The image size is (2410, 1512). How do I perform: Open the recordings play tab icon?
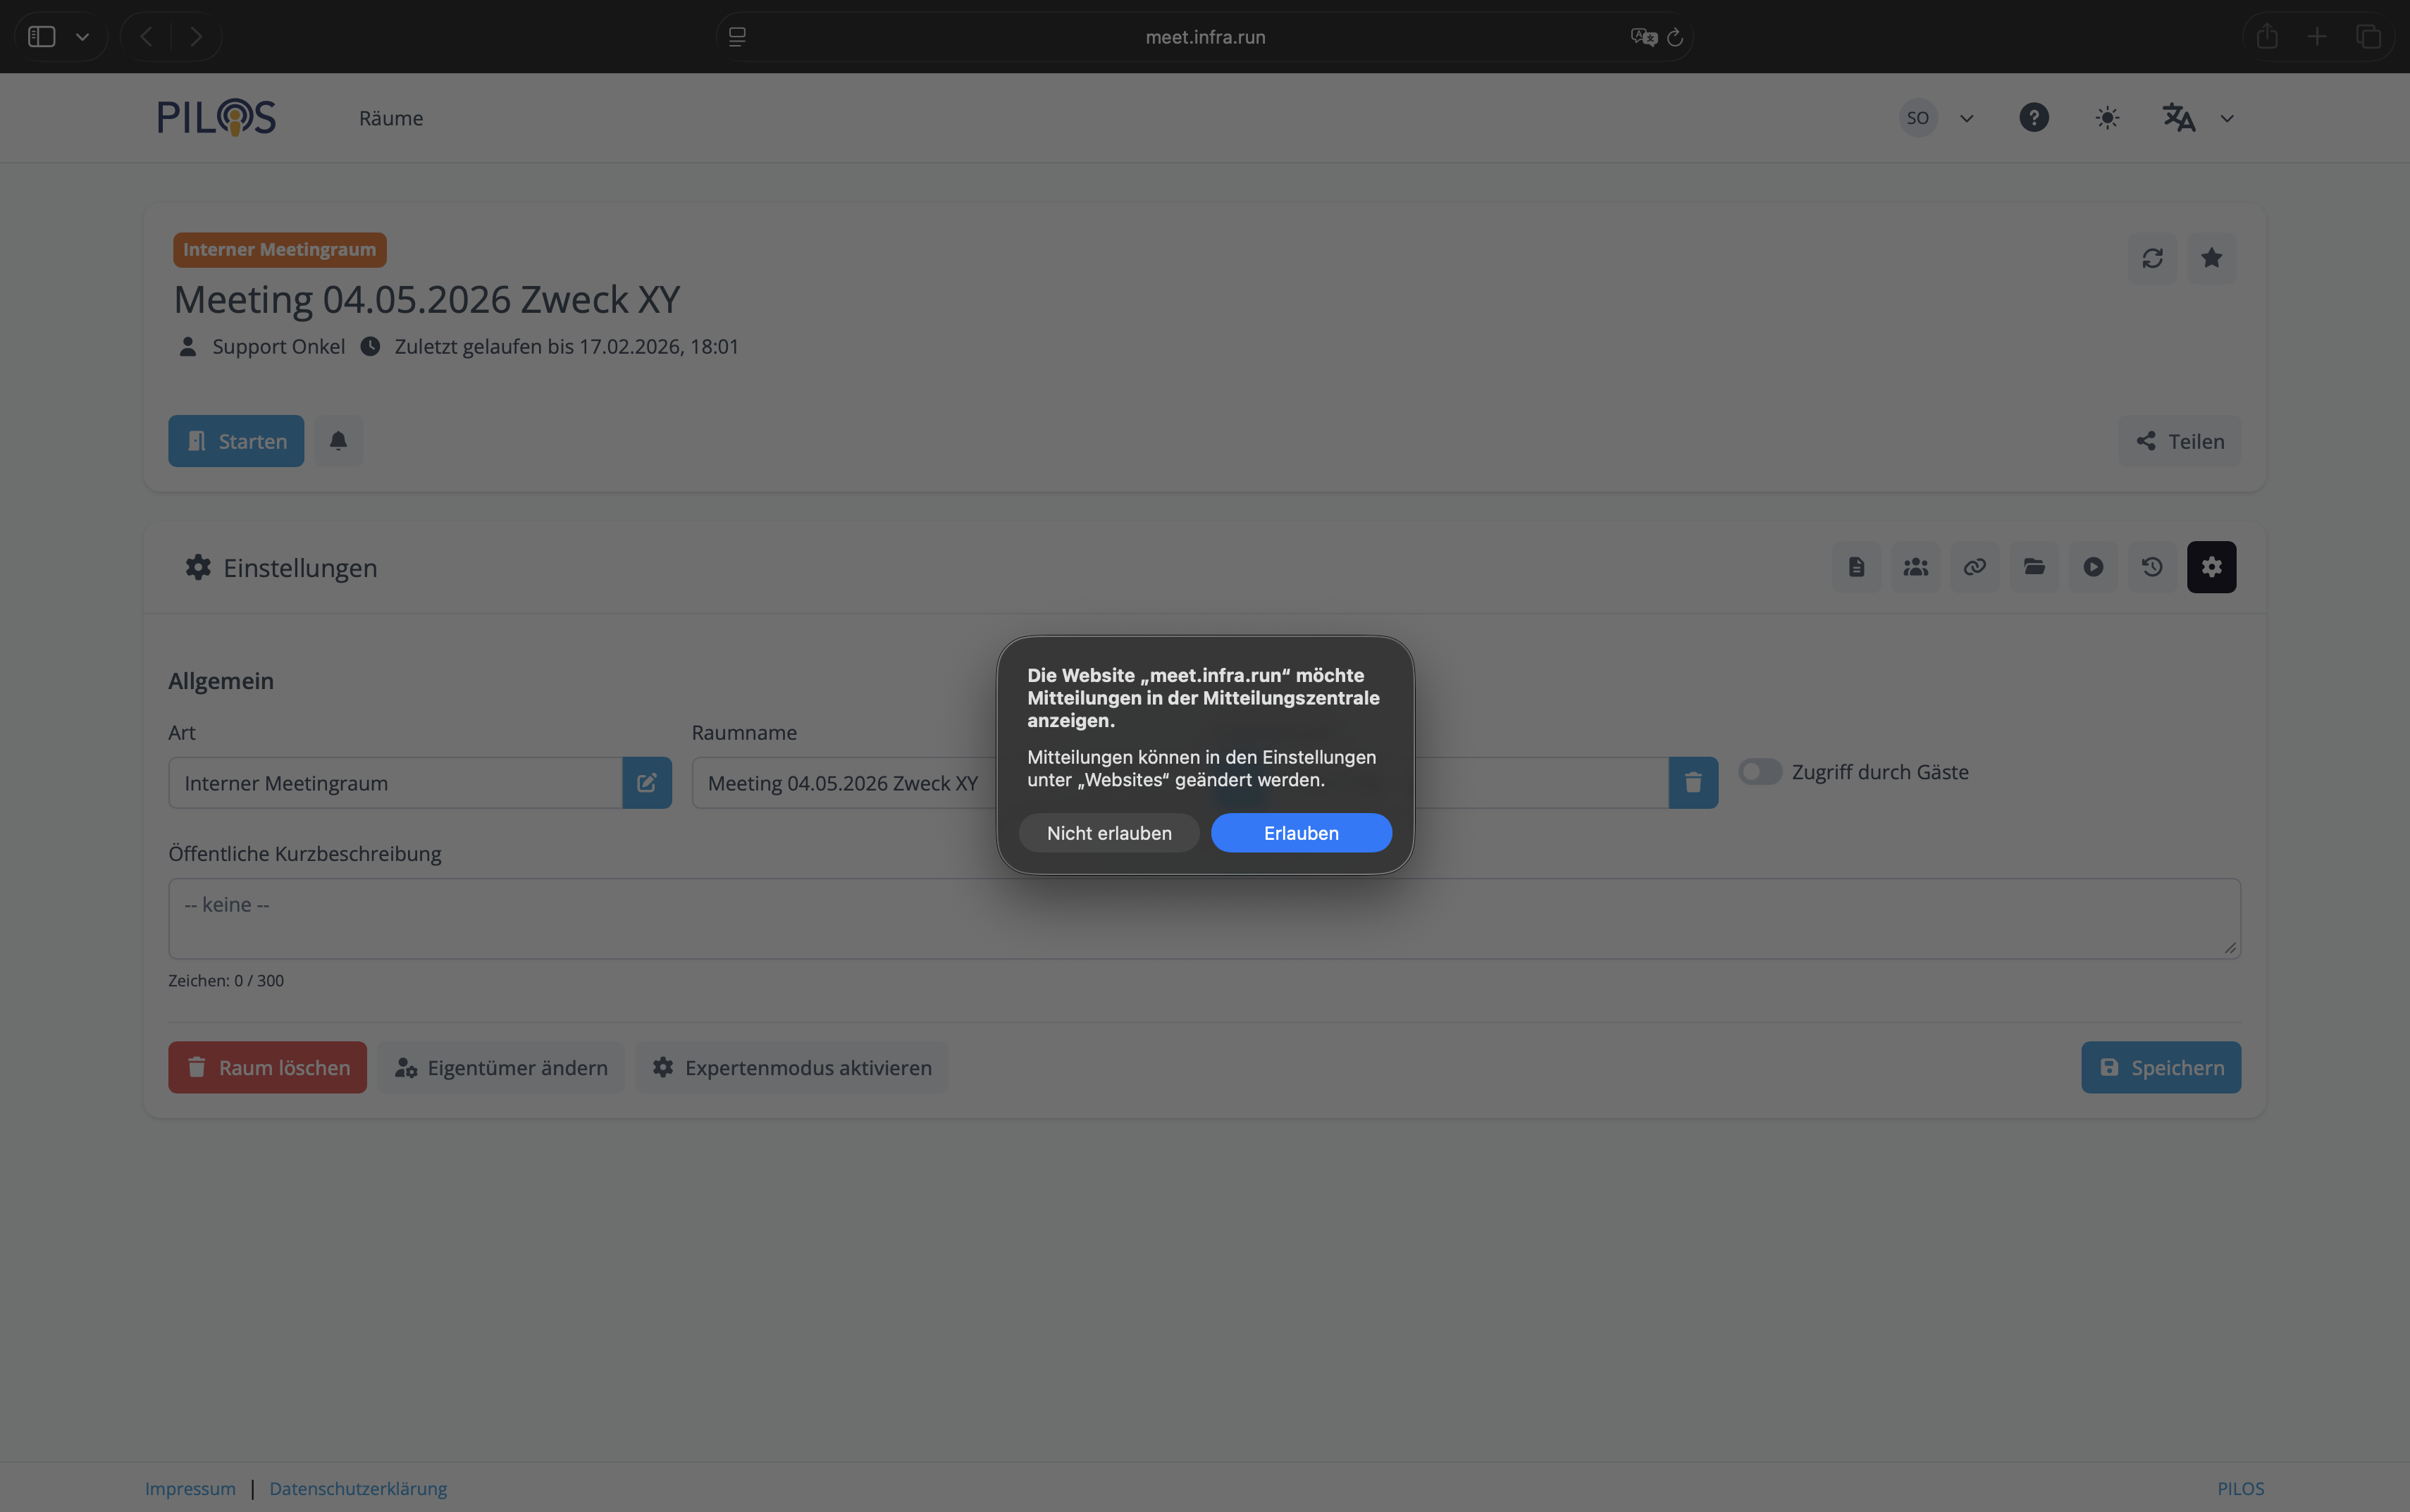[2093, 567]
